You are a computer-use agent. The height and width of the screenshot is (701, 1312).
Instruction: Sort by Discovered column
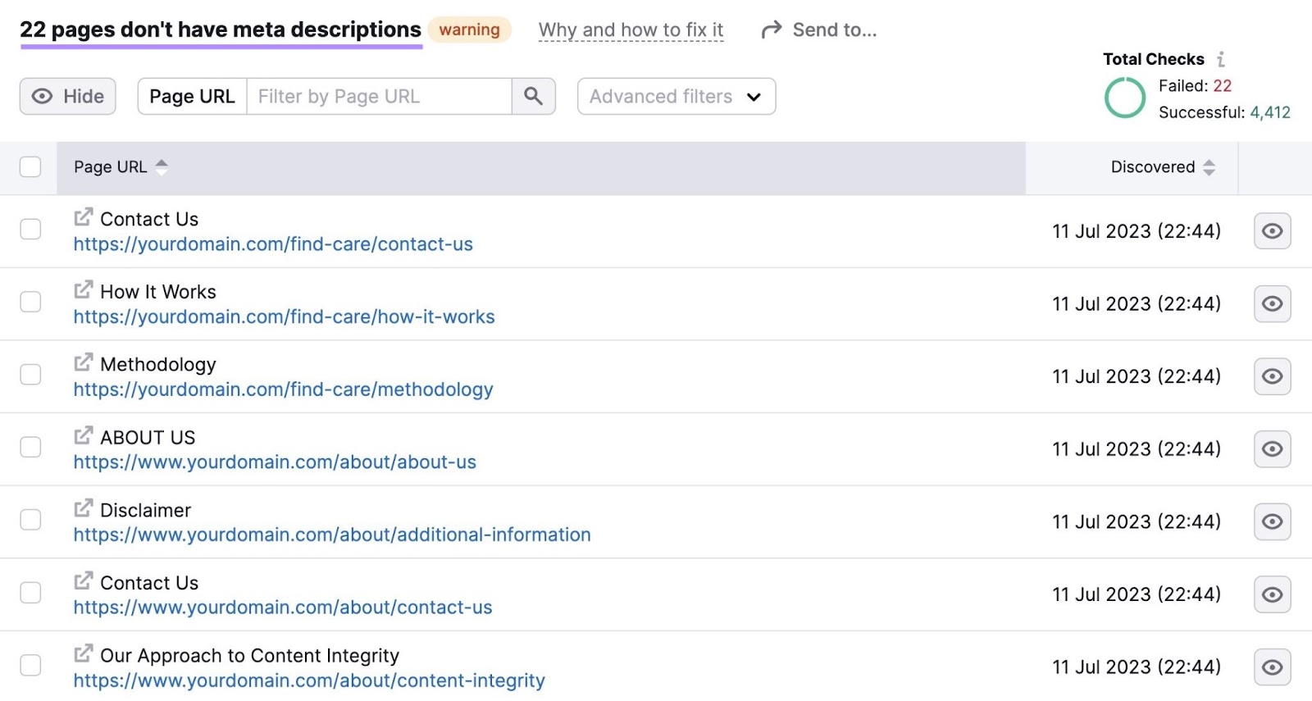[x=1162, y=167]
